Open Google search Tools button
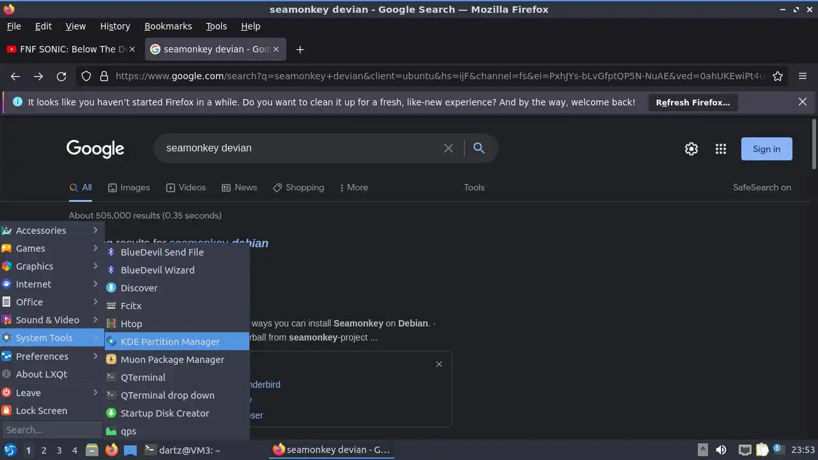This screenshot has height=460, width=818. [474, 188]
